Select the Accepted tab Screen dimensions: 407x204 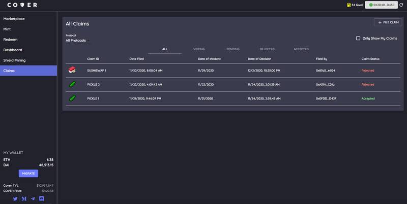pyautogui.click(x=301, y=49)
